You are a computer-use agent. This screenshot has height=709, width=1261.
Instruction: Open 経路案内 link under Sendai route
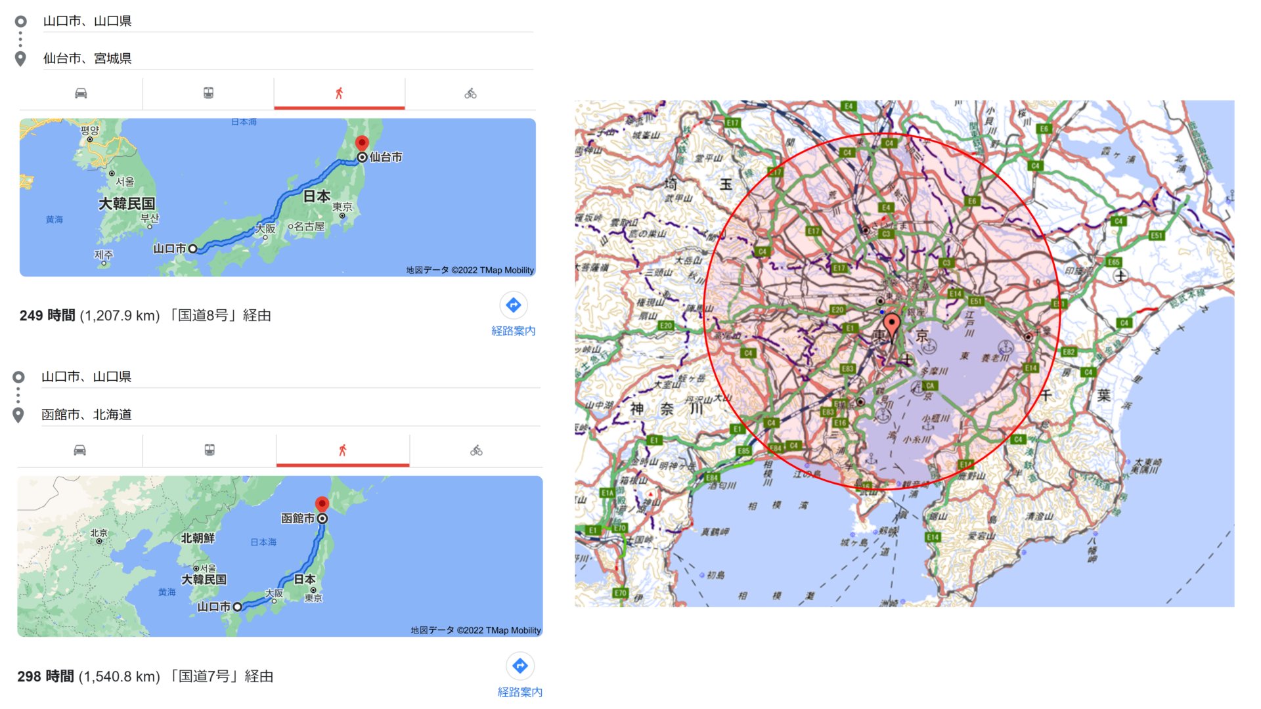point(514,331)
